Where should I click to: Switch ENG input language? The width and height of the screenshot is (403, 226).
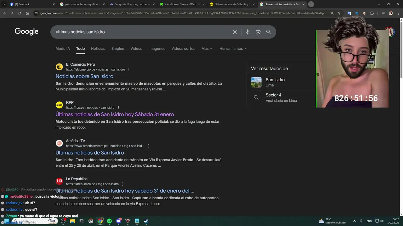tap(369, 221)
